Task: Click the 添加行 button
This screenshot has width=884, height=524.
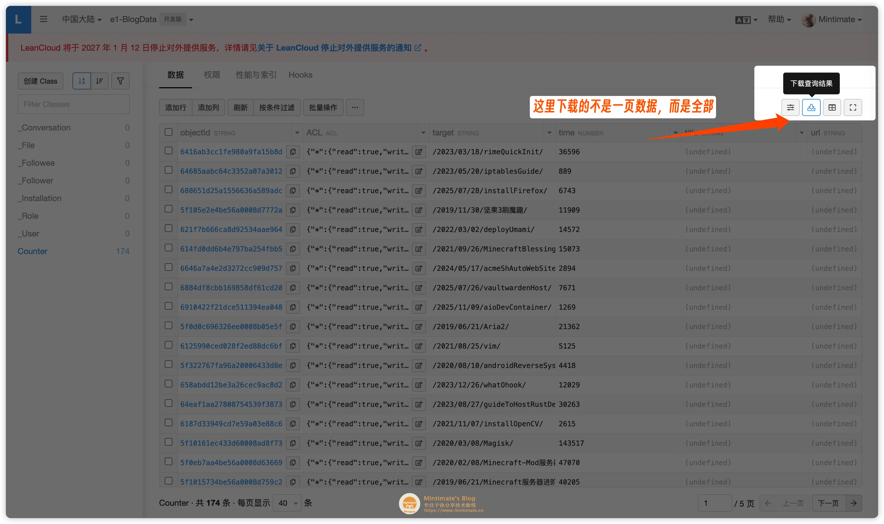Action: tap(175, 107)
